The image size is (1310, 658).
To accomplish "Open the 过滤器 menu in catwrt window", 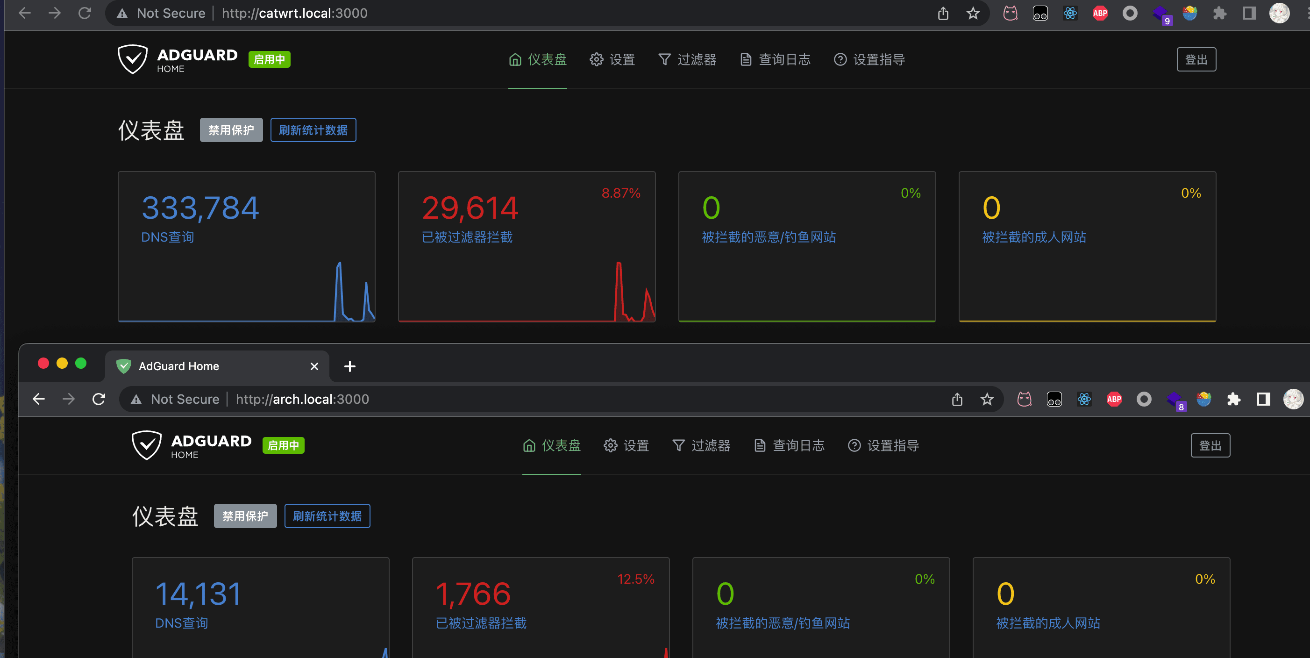I will (x=687, y=59).
